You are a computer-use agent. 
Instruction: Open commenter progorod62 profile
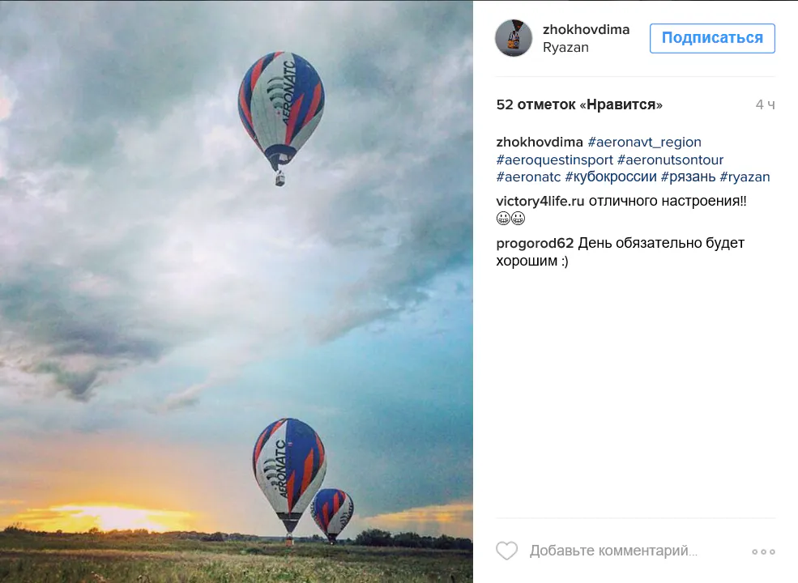pyautogui.click(x=535, y=243)
